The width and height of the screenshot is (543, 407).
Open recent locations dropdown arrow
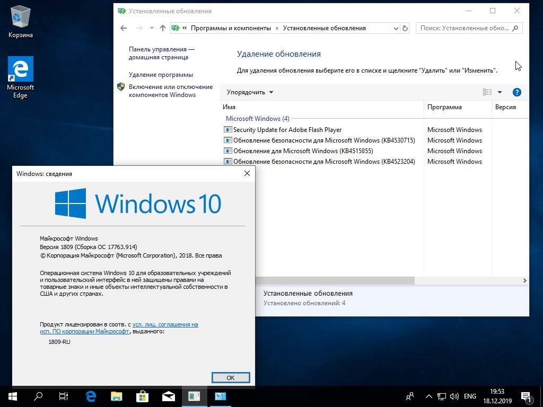click(152, 28)
